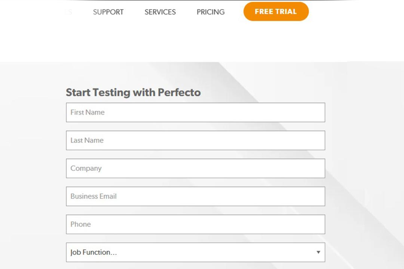Click the "Business Email" placeholder label
The image size is (404, 269).
(x=94, y=196)
